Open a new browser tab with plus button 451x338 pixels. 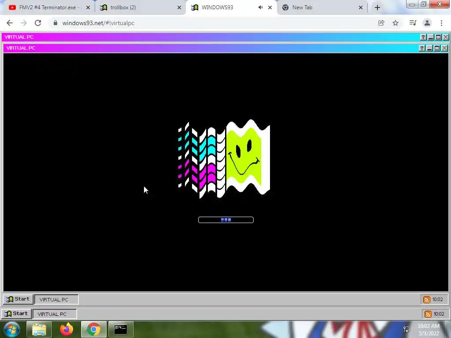coord(377,7)
